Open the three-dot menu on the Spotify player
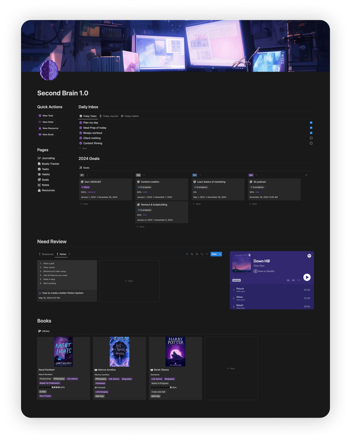The height and width of the screenshot is (440, 351). tap(299, 280)
